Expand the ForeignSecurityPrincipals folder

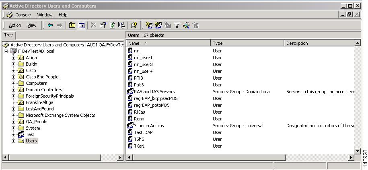[x=13, y=96]
